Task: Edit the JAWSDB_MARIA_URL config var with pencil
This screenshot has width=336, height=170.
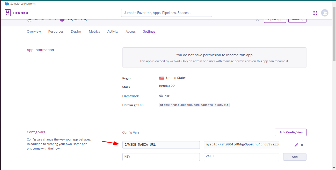Action: (x=296, y=145)
